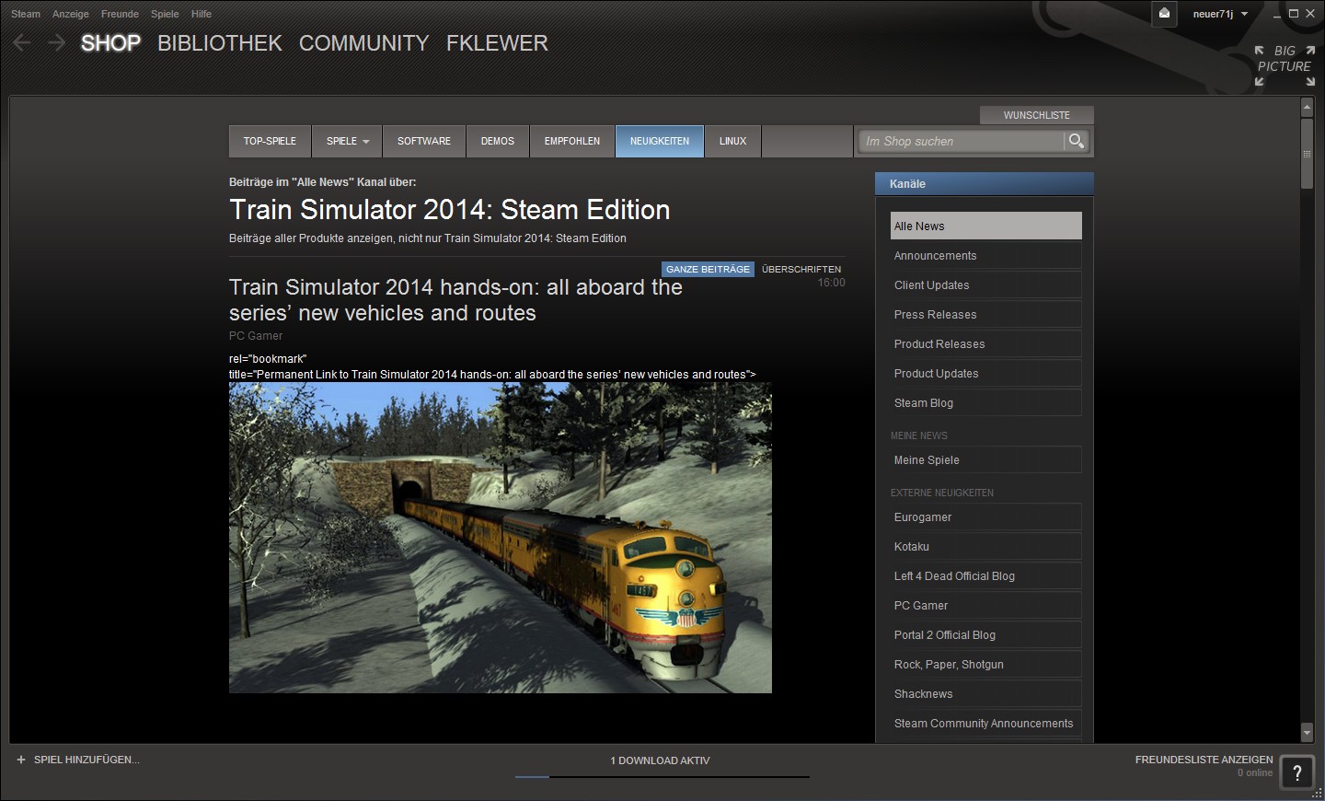Click the plus icon to add game

click(x=21, y=760)
